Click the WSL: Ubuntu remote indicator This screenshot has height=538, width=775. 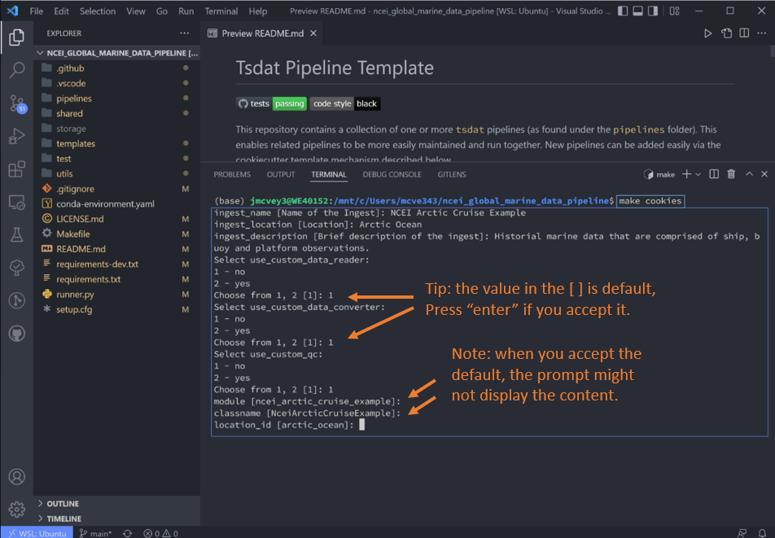[x=37, y=533]
